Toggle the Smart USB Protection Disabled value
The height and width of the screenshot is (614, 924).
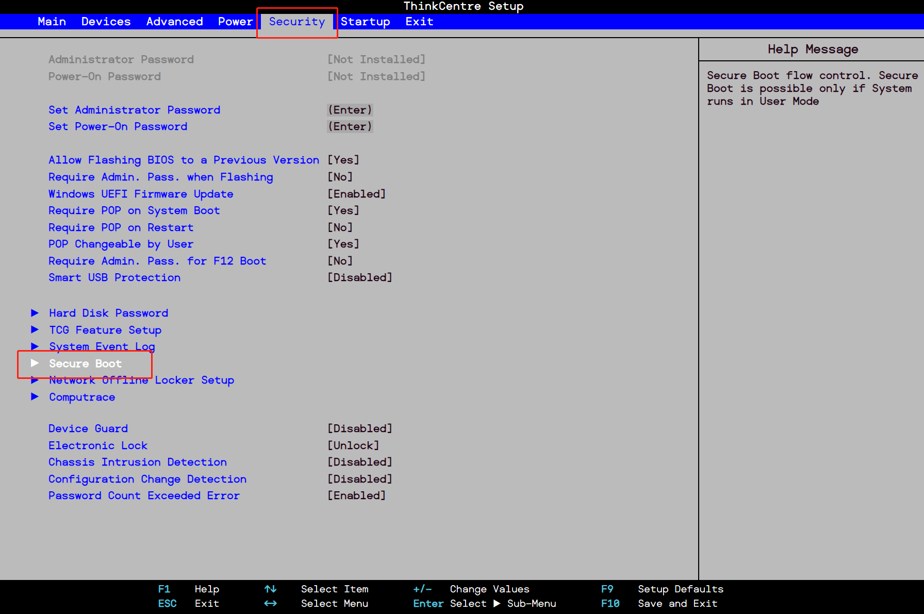click(359, 278)
